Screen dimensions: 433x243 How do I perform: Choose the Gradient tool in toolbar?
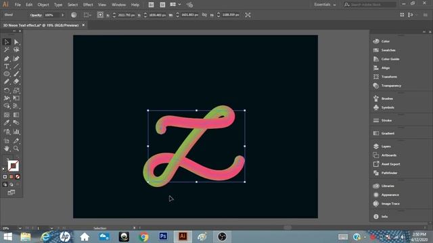(x=16, y=115)
